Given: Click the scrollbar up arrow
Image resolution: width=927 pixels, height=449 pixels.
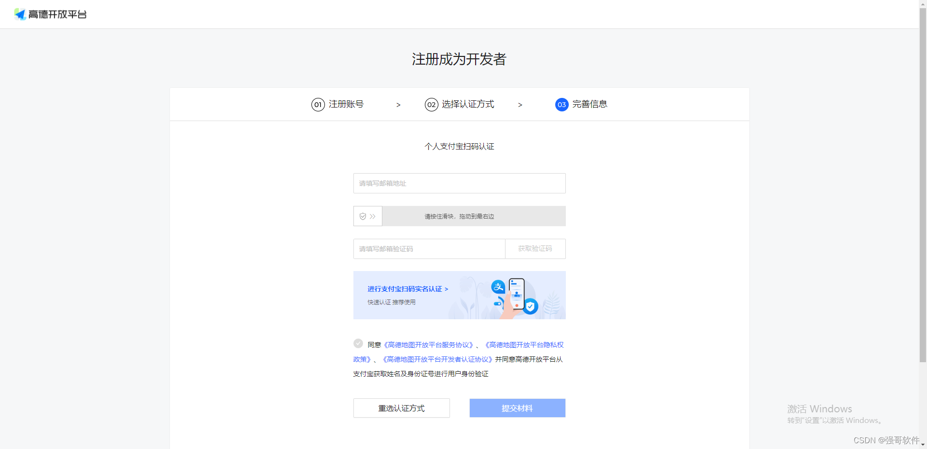Looking at the screenshot, I should pos(923,3).
